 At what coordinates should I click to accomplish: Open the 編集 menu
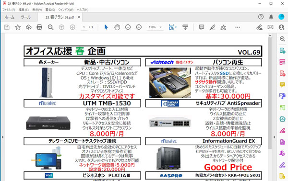coord(24,10)
